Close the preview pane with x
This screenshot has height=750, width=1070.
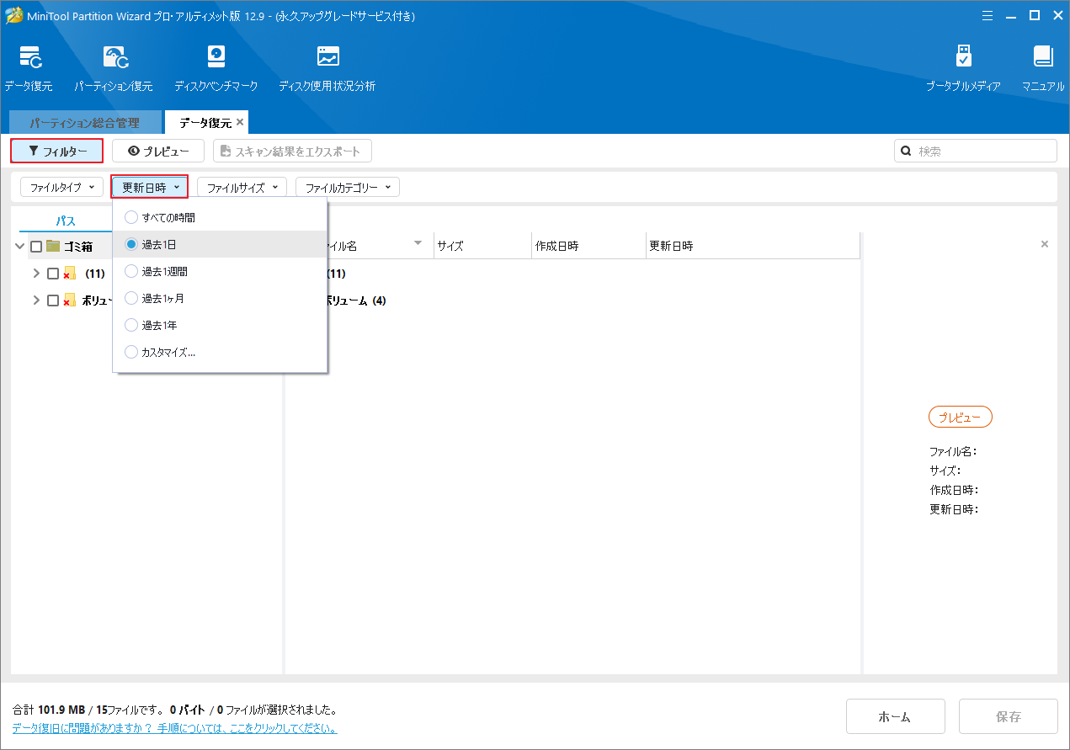(1045, 244)
